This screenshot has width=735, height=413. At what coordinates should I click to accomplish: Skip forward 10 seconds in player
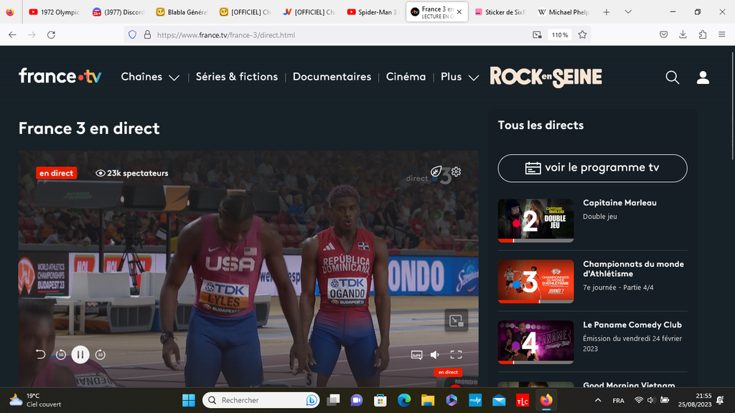pyautogui.click(x=100, y=354)
